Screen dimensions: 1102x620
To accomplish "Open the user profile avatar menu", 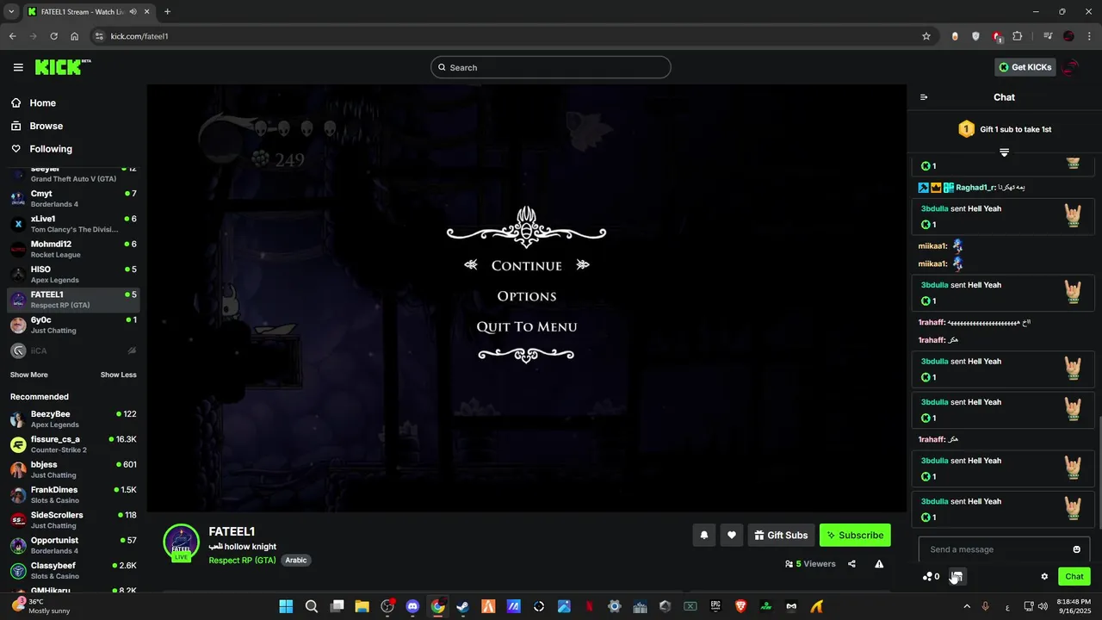I will 1071,67.
